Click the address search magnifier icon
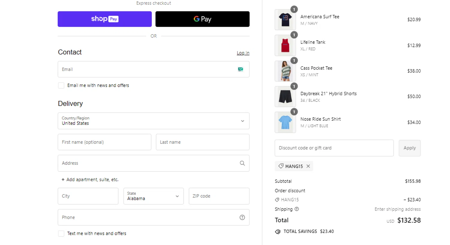The width and height of the screenshot is (450, 245). pos(242,163)
